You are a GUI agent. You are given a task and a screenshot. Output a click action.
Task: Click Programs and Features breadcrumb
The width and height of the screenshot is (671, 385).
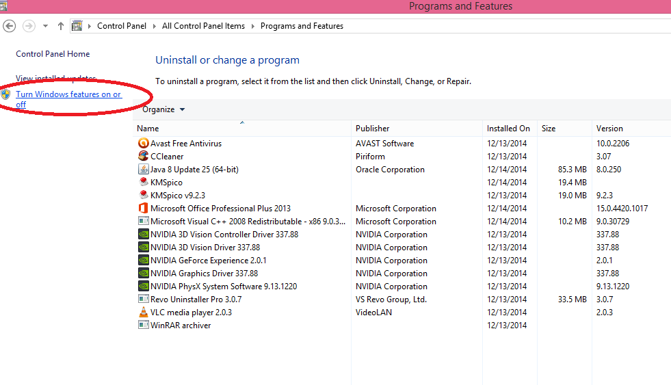click(x=302, y=26)
